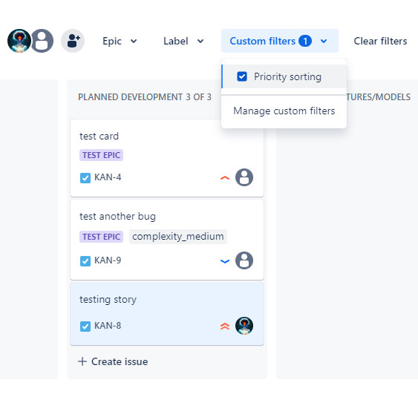The height and width of the screenshot is (420, 418).
Task: Filter by unassigned gray avatar in top bar
Action: click(42, 41)
